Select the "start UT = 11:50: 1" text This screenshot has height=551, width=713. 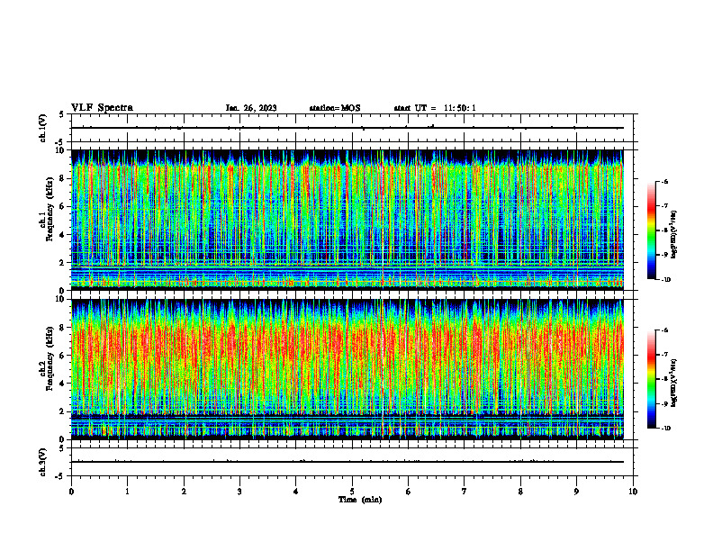pos(435,108)
